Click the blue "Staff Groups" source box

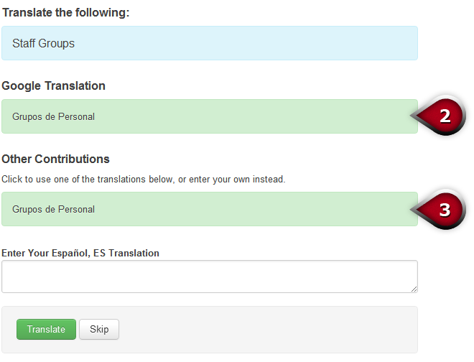[209, 43]
